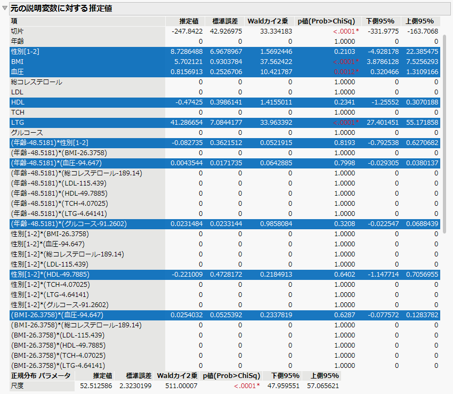453x394 pixels.
Task: Collapse the 元の説明変数に対する推定値 section triangle
Action: (5, 8)
